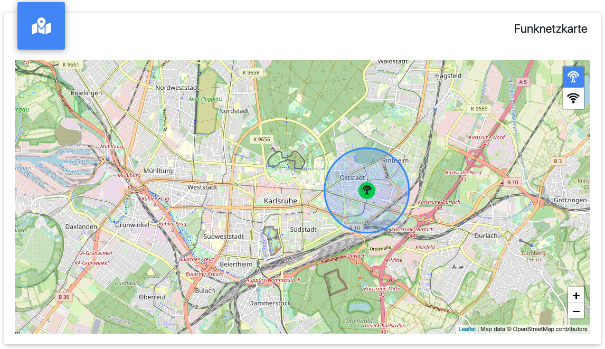Click the K 9656 road shield

261,139
